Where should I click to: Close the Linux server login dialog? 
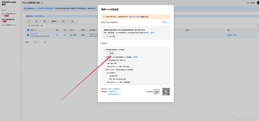tap(171, 8)
